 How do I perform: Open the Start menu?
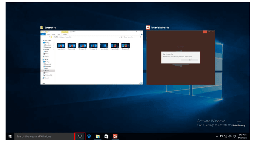[10, 136]
